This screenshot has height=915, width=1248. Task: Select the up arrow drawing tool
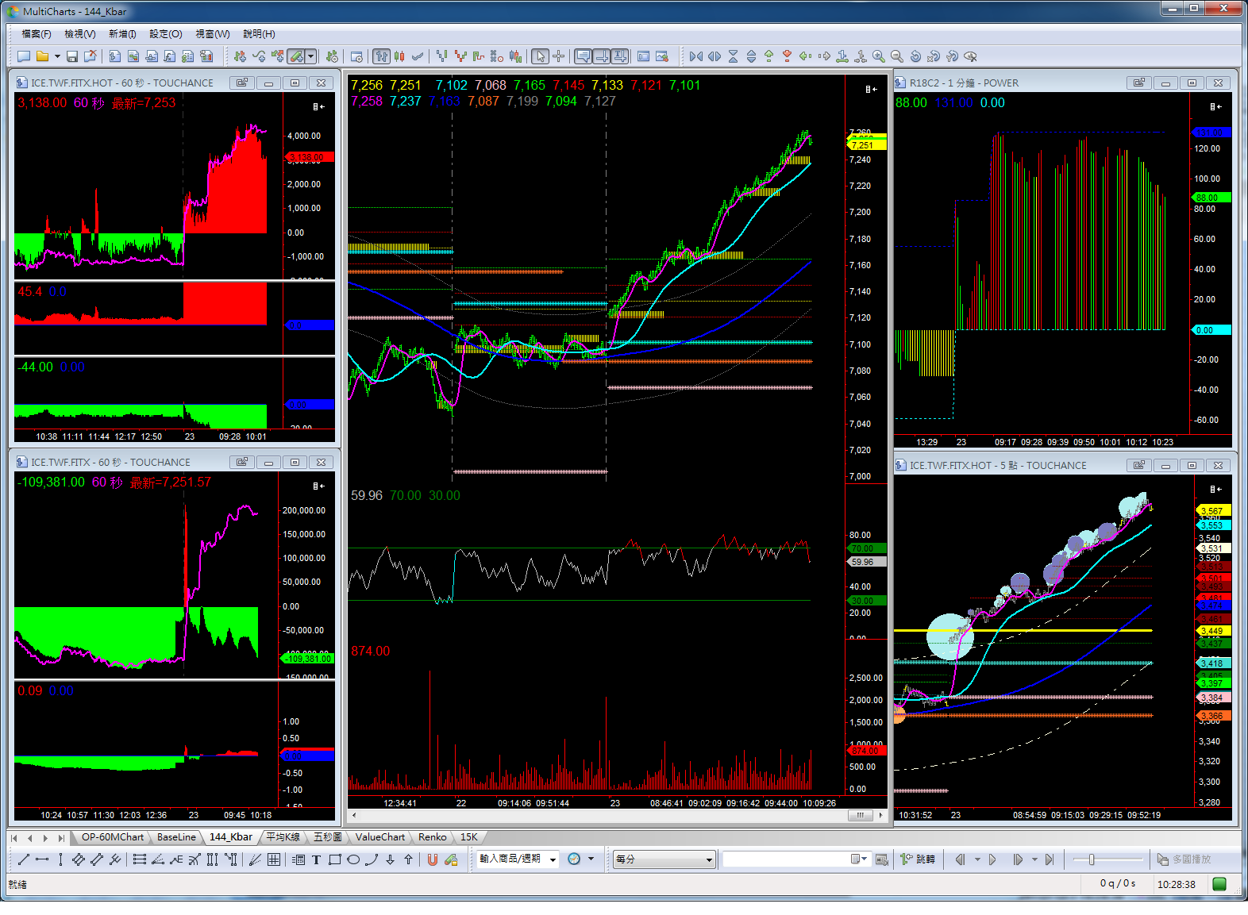[x=408, y=859]
